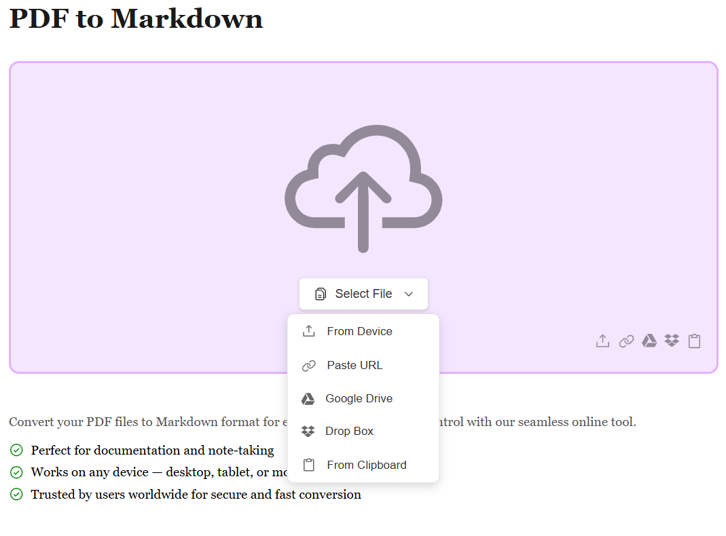This screenshot has height=536, width=726.
Task: Click the green checkmark beside 'Perfect for documentation'
Action: 16,451
